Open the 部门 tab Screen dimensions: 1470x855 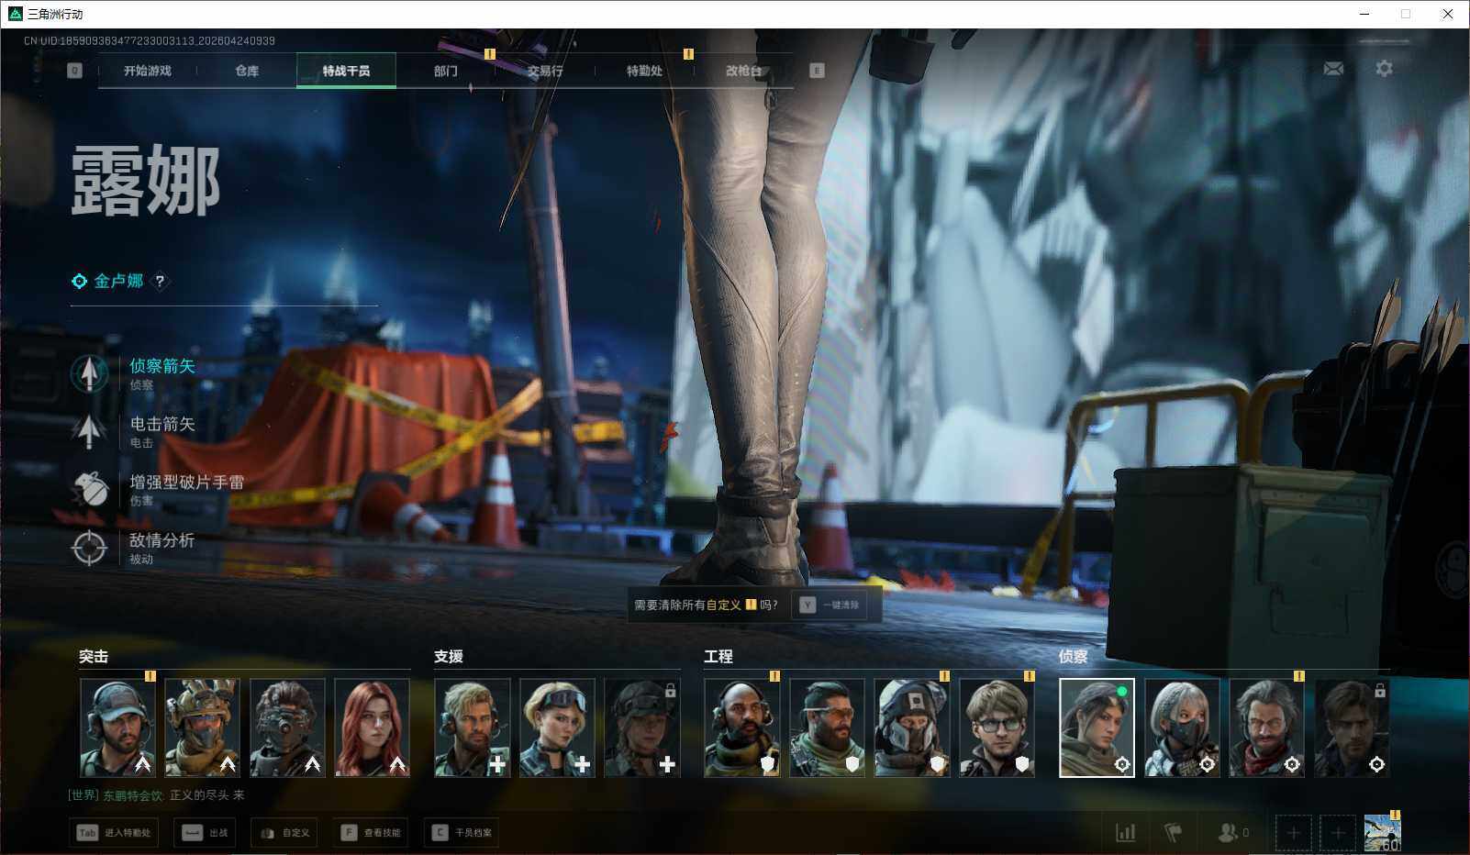[446, 71]
